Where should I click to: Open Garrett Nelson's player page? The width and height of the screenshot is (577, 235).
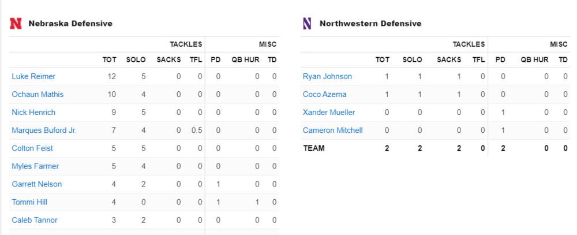(36, 184)
